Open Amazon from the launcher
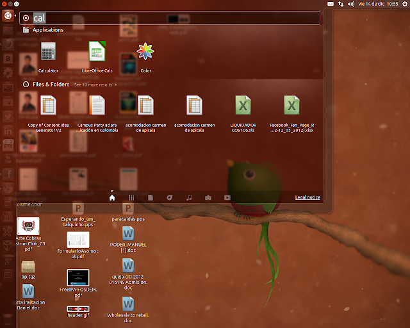The image size is (410, 328). [8, 58]
